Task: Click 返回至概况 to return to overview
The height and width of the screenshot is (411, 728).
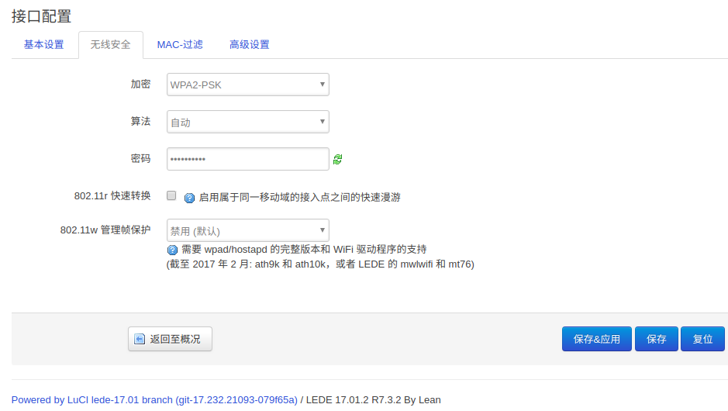Action: [170, 339]
